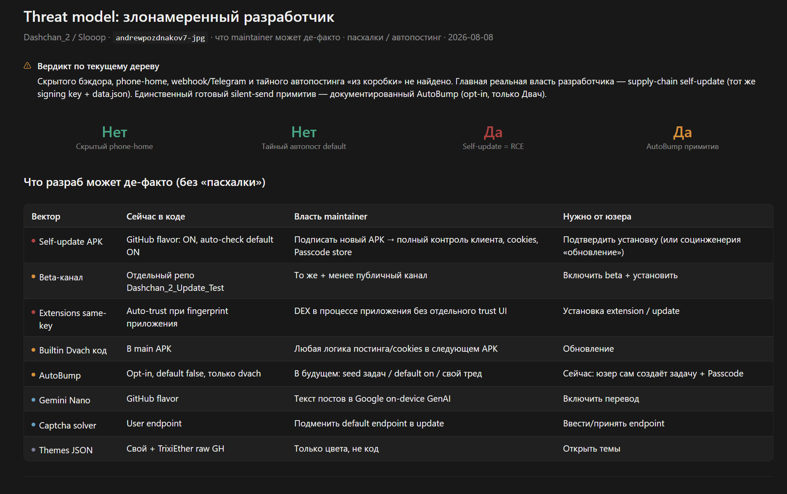Click the warning triangle icon beside the verdict

27,66
